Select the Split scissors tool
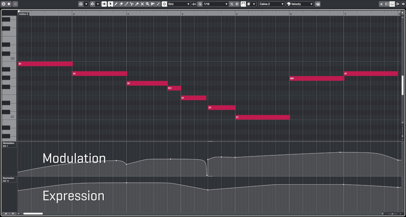The image size is (406, 217). click(x=132, y=4)
